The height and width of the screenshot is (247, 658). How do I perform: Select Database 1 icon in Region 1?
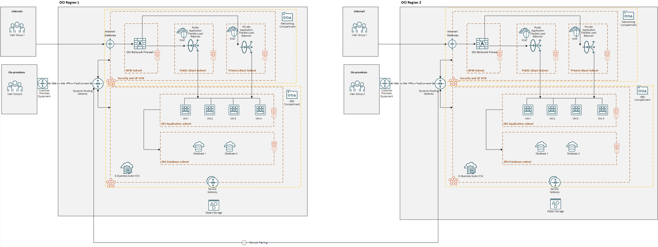click(199, 146)
